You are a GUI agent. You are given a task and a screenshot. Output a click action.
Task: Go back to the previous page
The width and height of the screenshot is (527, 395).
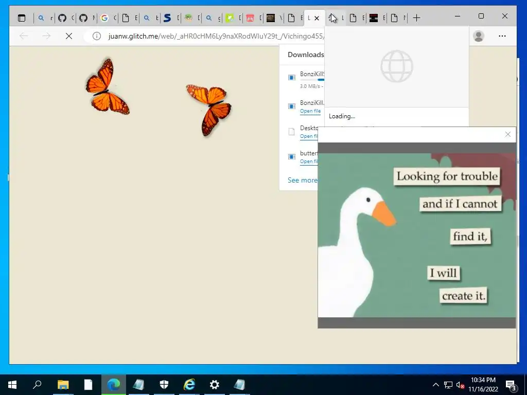pos(24,36)
